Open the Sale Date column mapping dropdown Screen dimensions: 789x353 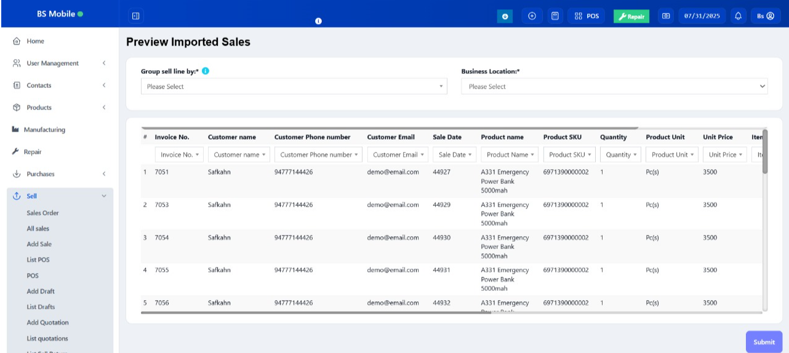point(454,155)
